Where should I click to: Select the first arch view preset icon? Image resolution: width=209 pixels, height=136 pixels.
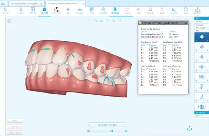pos(90,21)
